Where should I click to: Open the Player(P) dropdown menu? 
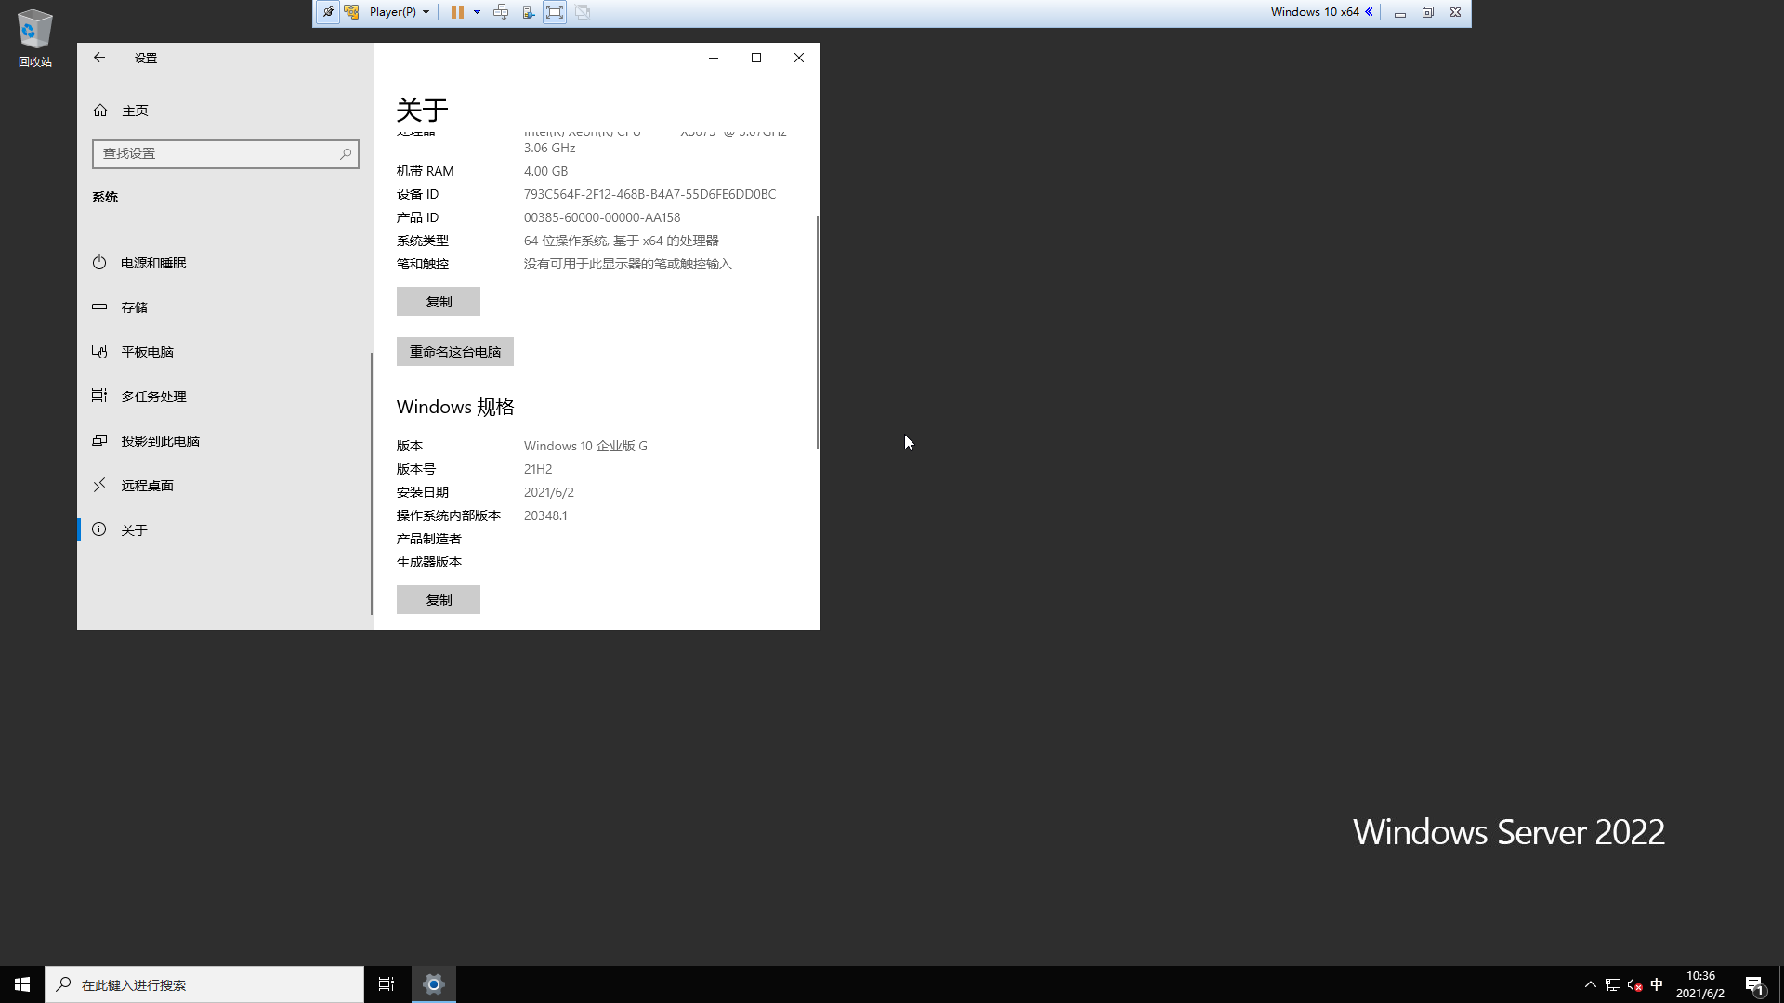[400, 12]
